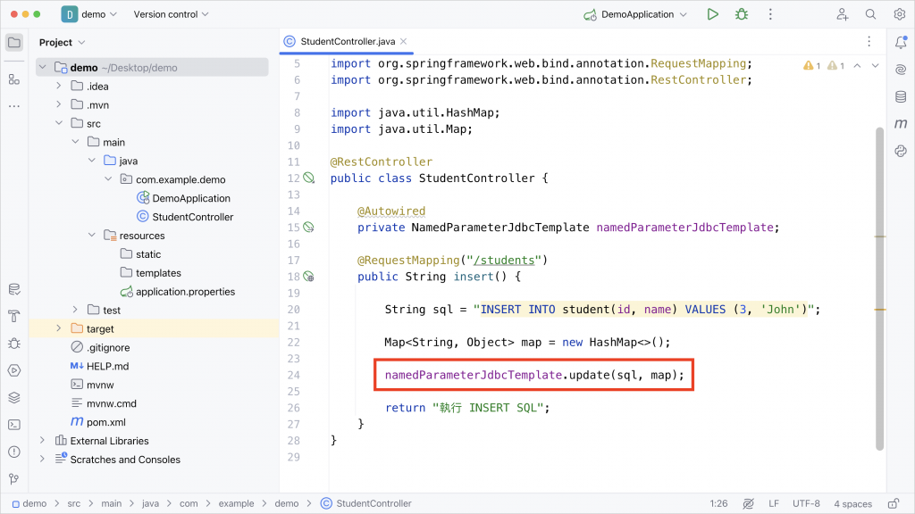
Task: Toggle the Project tool window folder icon
Action: 14,42
